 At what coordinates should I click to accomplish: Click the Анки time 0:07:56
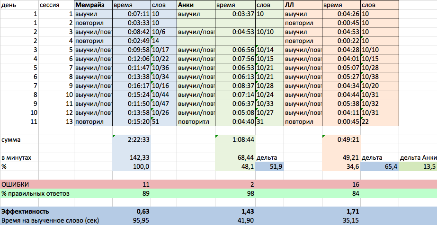(x=235, y=59)
